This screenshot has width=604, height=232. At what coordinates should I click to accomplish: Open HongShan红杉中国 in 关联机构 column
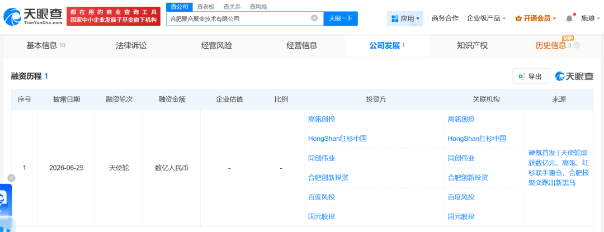tap(477, 139)
